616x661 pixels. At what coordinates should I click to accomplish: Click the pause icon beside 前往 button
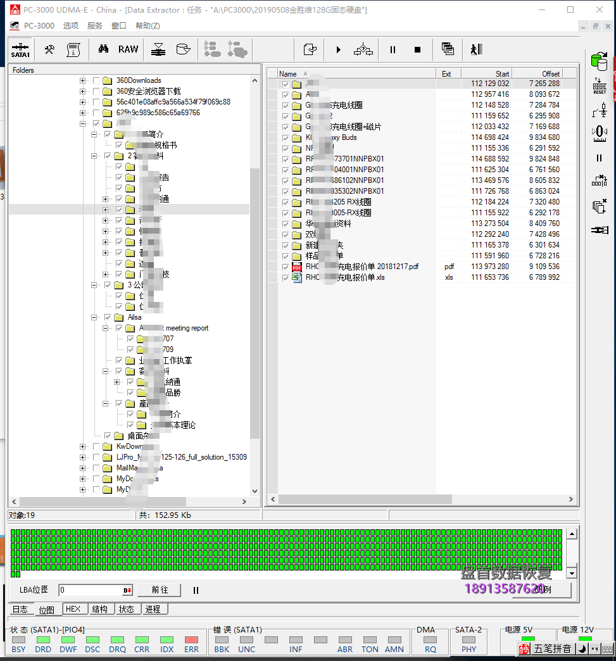[x=196, y=590]
